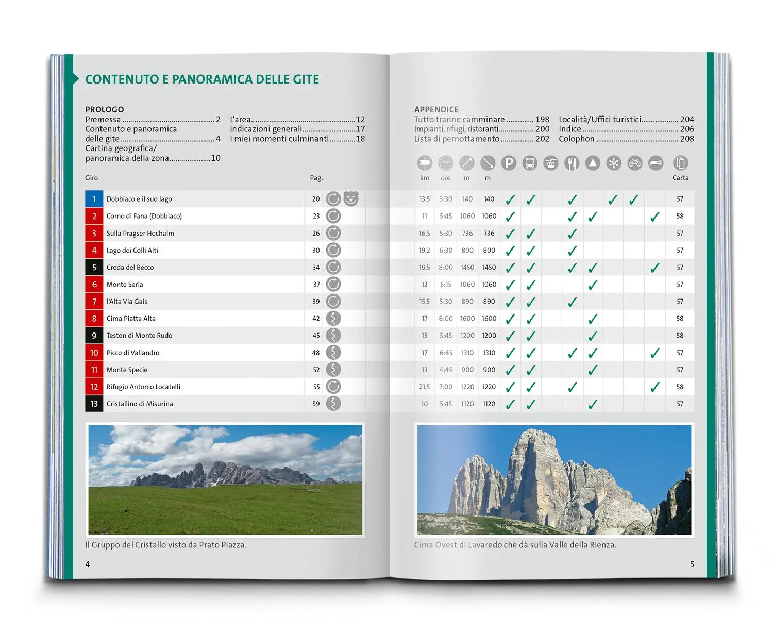773x632 pixels.
Task: Click the Giro column header
Action: (x=91, y=178)
